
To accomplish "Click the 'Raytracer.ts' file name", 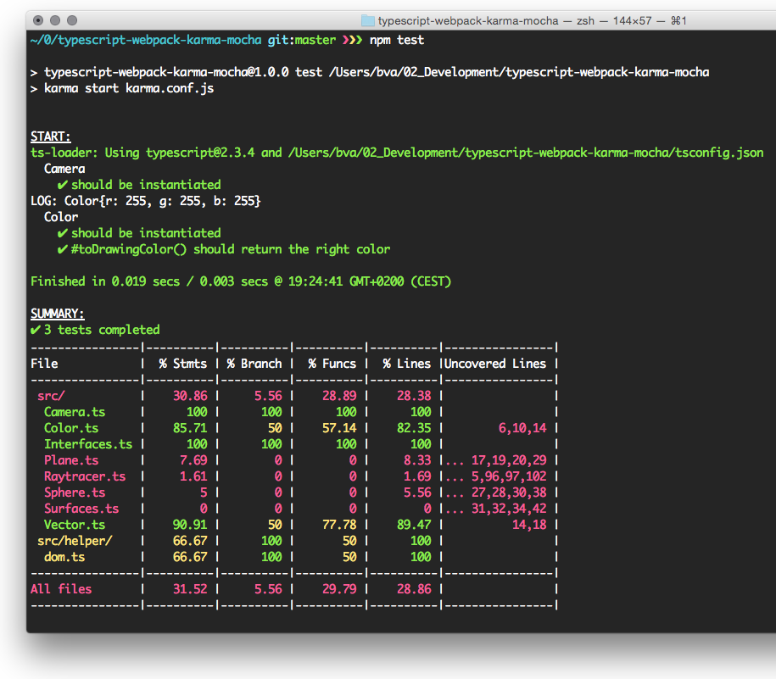I will click(x=85, y=476).
